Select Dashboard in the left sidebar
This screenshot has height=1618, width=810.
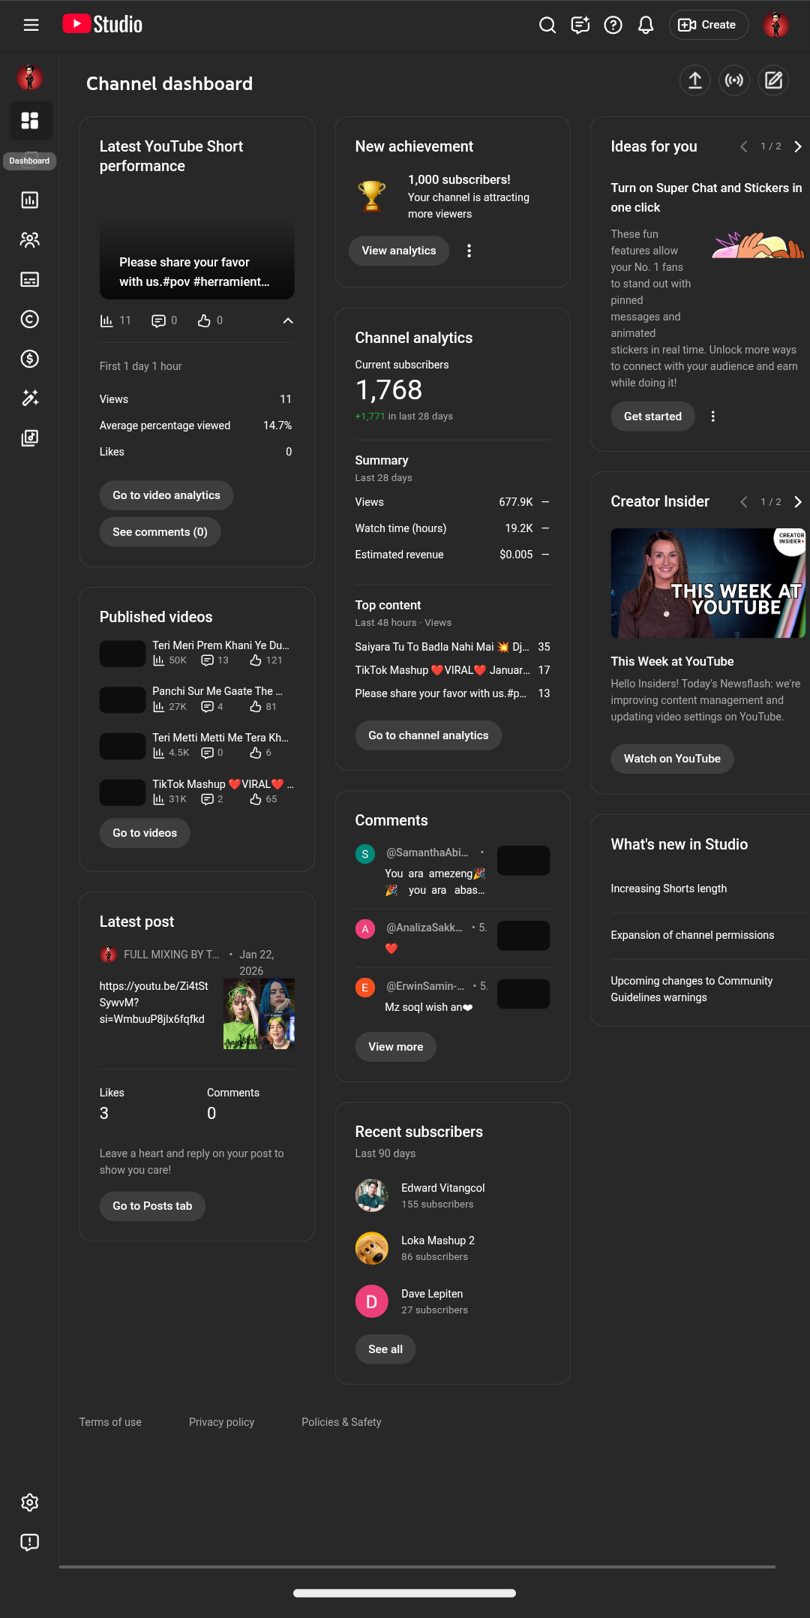pyautogui.click(x=31, y=121)
